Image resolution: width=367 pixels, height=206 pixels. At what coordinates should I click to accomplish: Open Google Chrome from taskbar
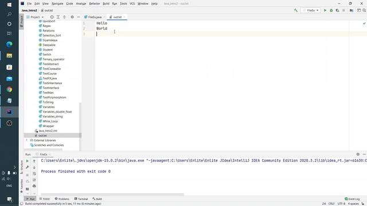pos(9,89)
